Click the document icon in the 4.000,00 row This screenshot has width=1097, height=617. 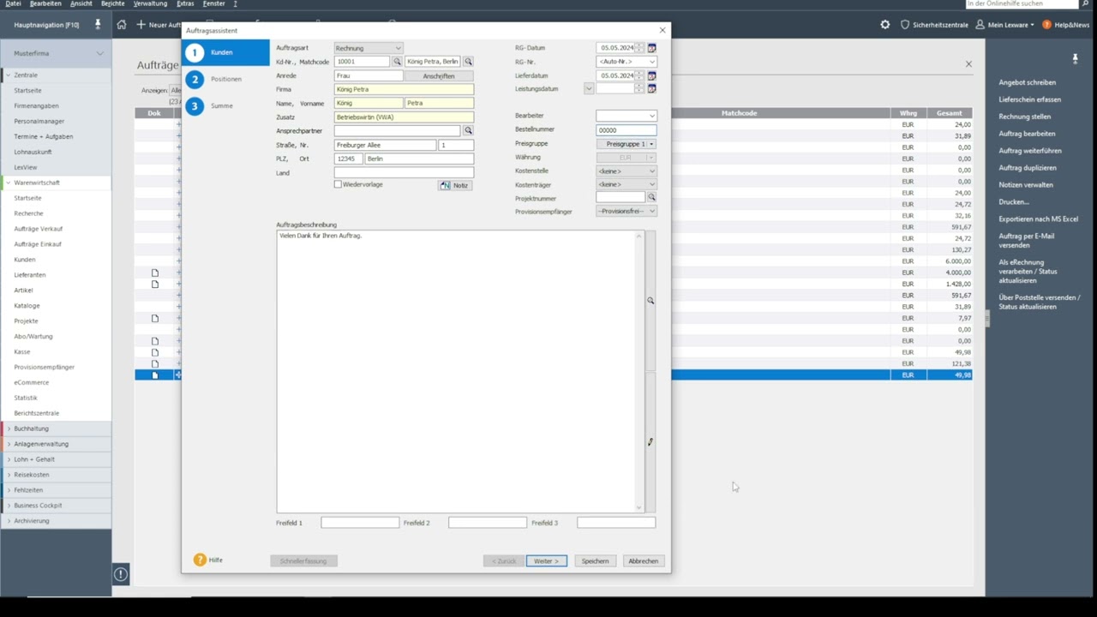coord(155,273)
